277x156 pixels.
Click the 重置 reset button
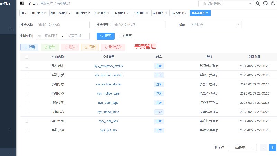coord(126,36)
